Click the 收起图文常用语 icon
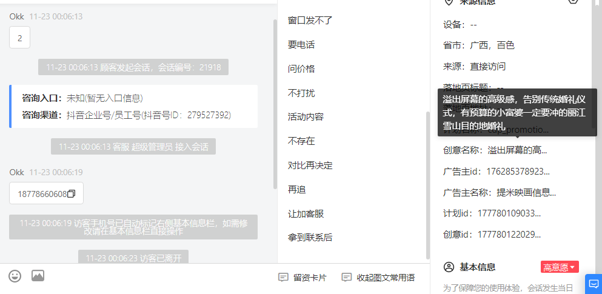 347,278
